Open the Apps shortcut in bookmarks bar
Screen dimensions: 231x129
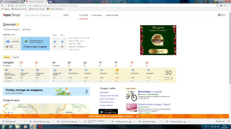(x=5, y=9)
